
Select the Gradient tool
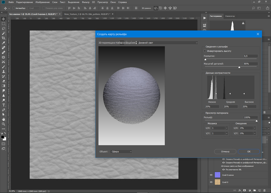coord(3,86)
